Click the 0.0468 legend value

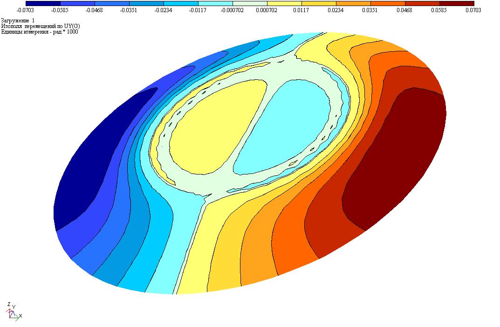[x=404, y=10]
